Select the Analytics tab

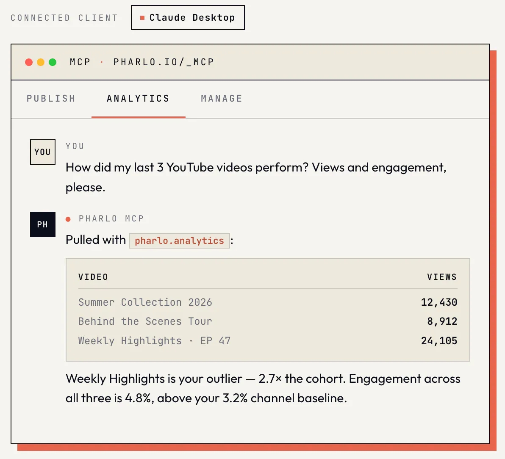point(138,99)
